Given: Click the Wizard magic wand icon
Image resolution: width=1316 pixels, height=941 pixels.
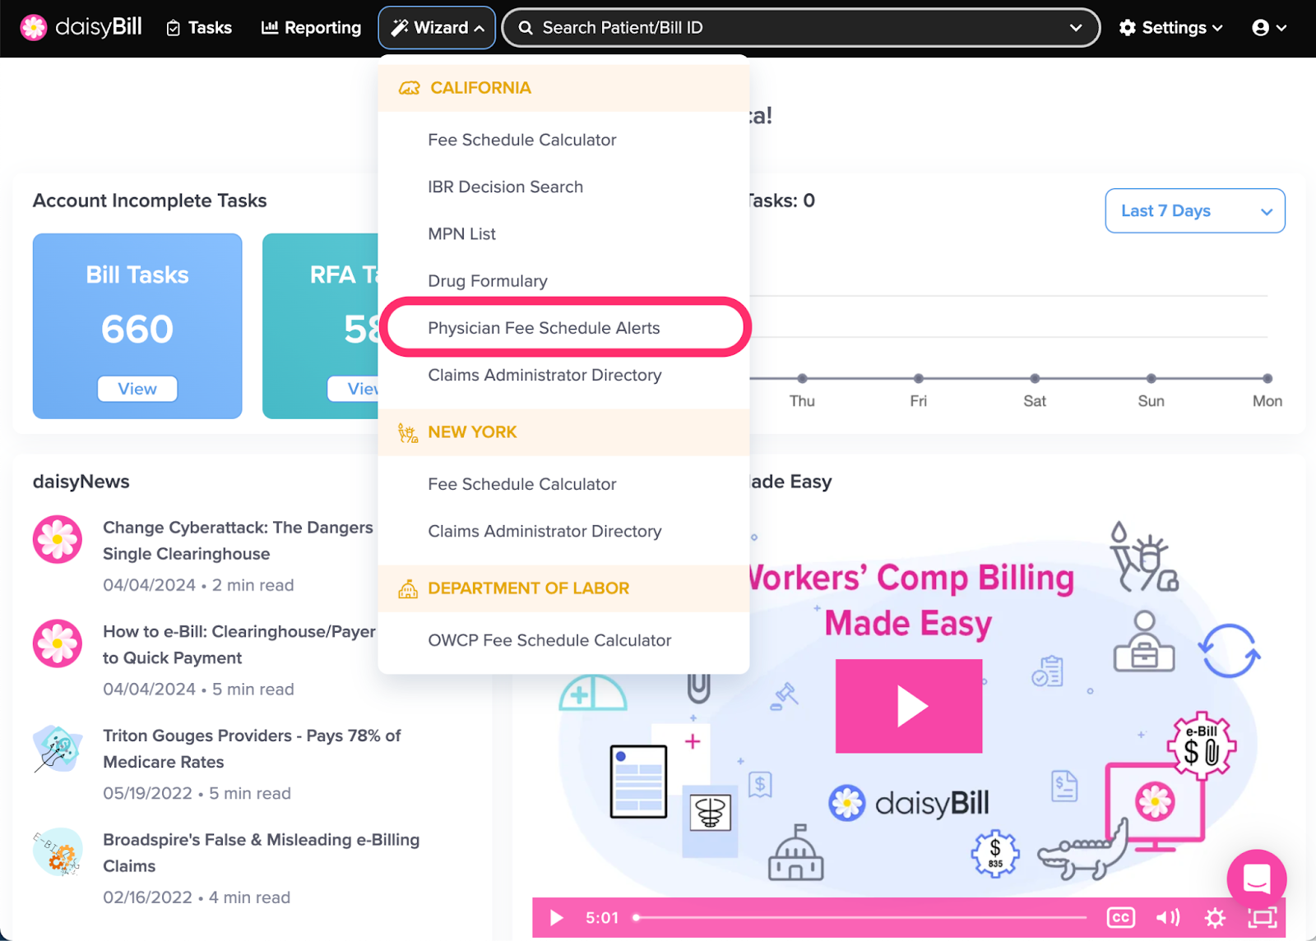Looking at the screenshot, I should (x=399, y=28).
